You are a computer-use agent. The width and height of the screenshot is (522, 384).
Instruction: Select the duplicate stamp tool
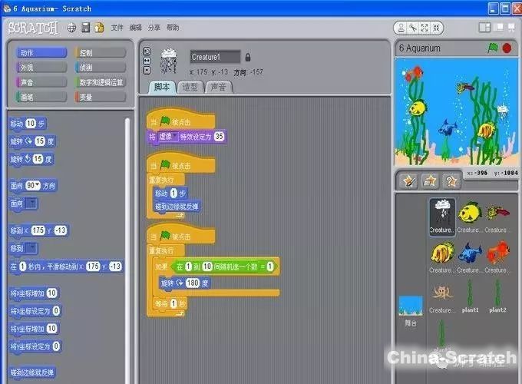401,28
